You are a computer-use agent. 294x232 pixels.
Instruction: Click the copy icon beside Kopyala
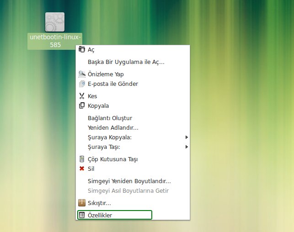(x=82, y=105)
